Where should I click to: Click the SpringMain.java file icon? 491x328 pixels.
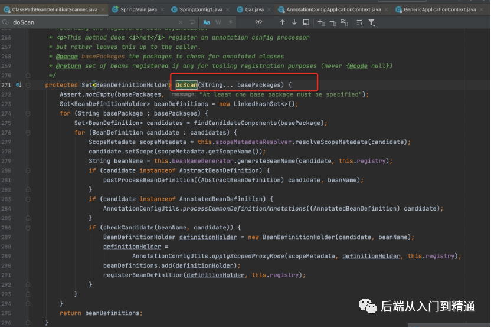pyautogui.click(x=115, y=9)
